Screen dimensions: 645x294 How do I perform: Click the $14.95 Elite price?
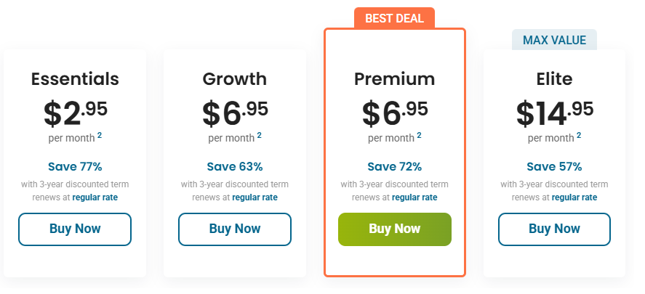(x=554, y=112)
